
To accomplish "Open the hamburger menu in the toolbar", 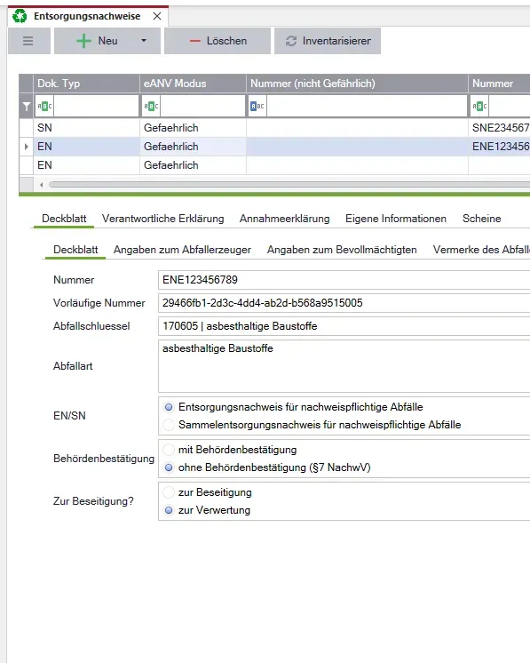I will pos(28,41).
